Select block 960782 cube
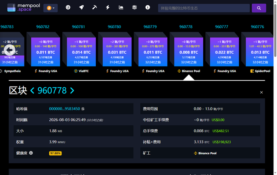277x175 pixels. pos(46,52)
